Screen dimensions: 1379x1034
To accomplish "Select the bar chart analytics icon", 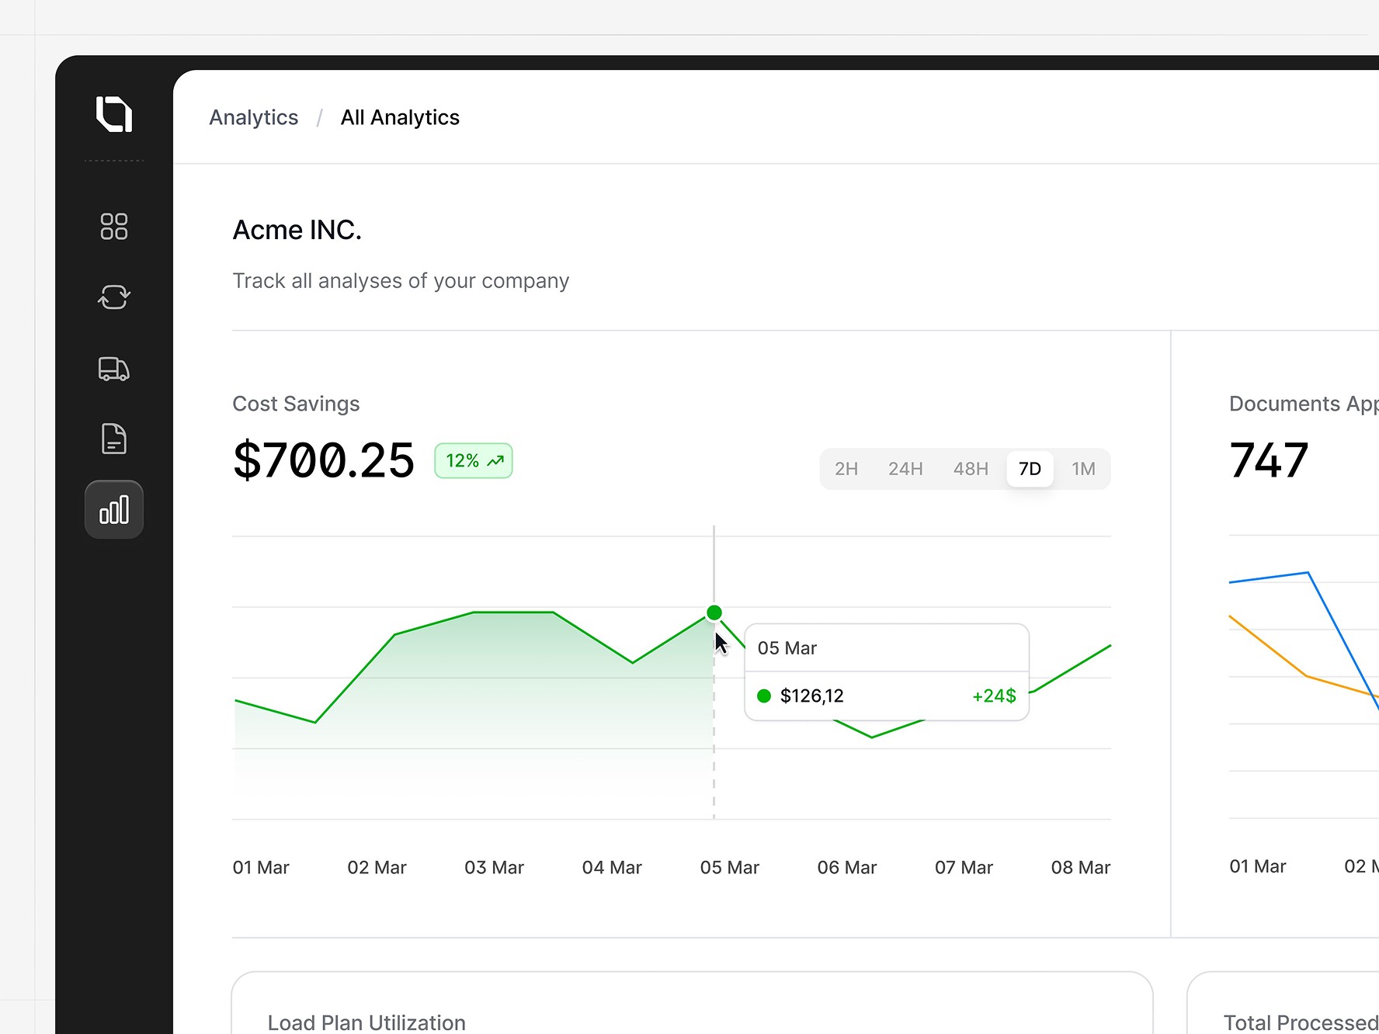I will click(x=114, y=509).
